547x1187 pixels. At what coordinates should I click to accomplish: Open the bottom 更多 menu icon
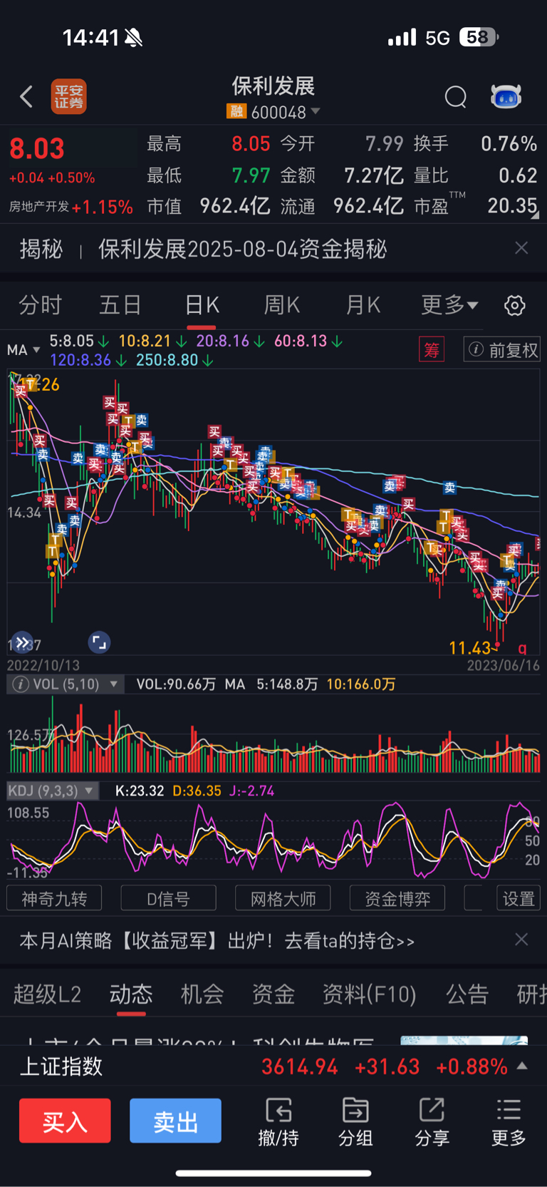tap(509, 1122)
